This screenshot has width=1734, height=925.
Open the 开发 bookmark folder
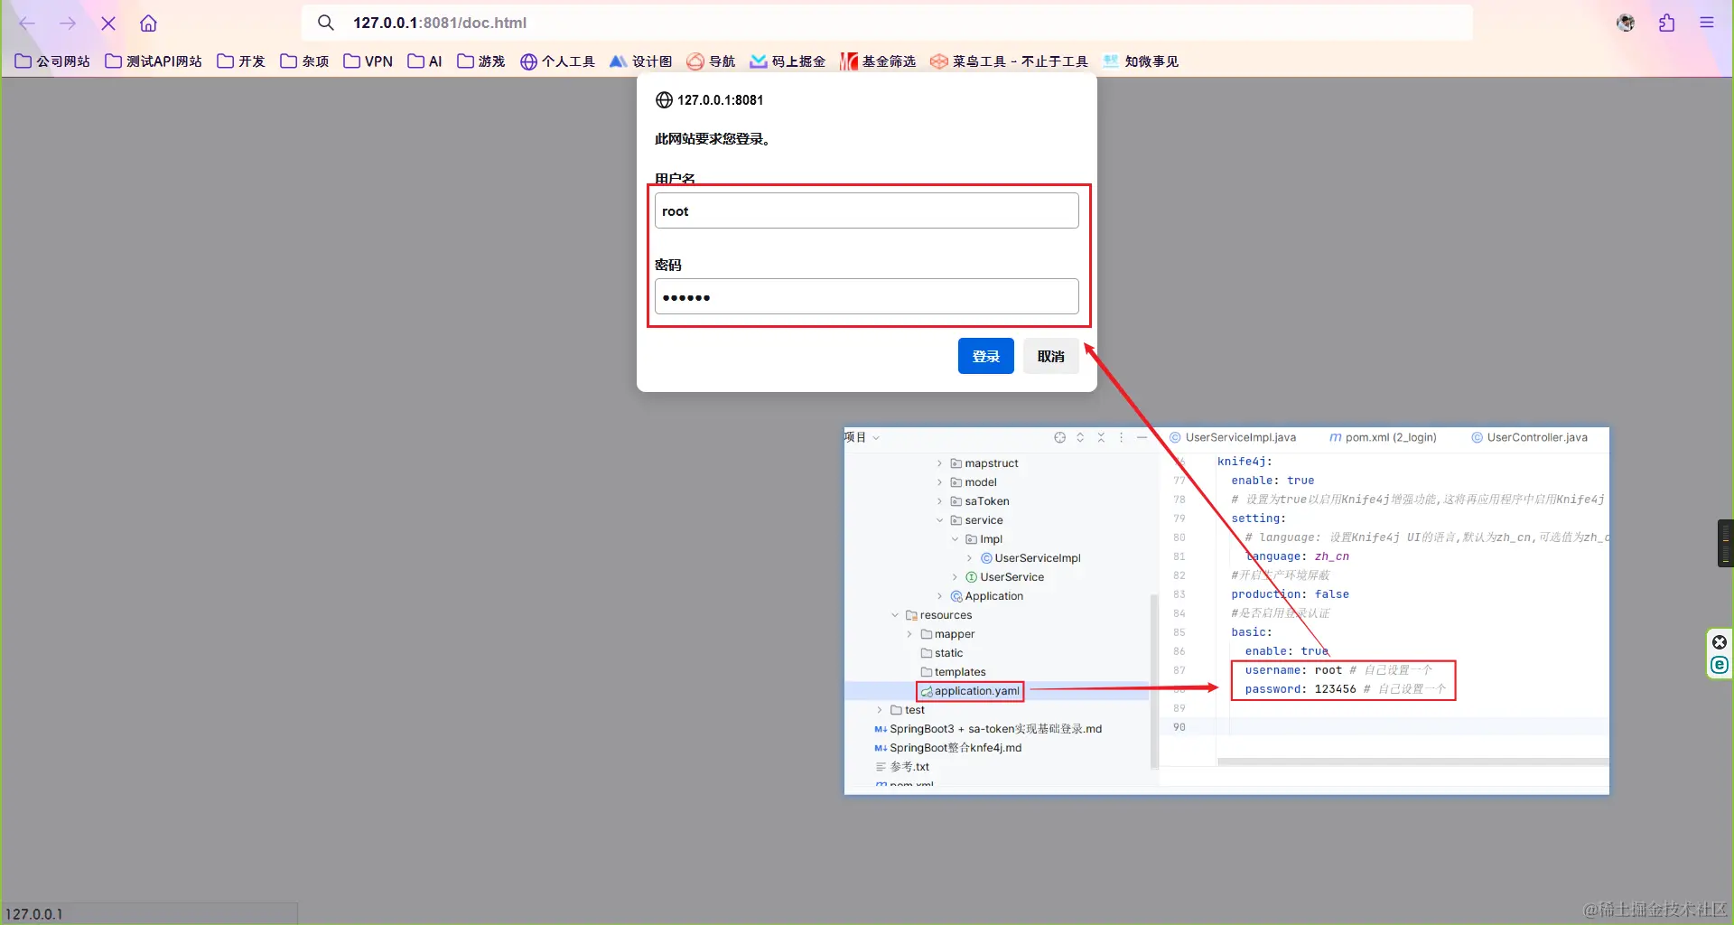[x=241, y=61]
